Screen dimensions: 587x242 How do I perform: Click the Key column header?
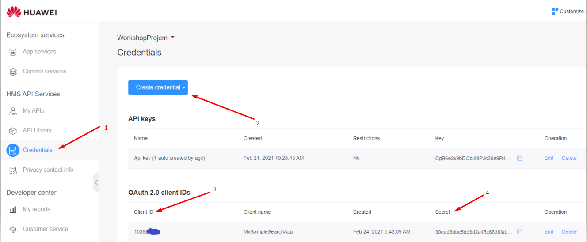pyautogui.click(x=439, y=138)
